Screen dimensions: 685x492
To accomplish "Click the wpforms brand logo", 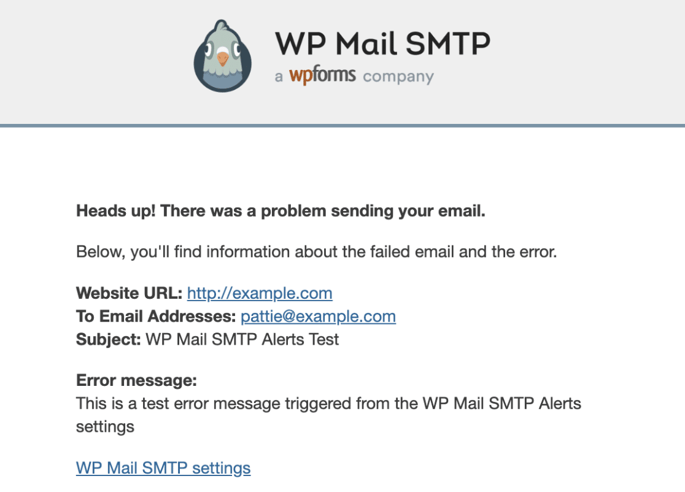I will point(322,75).
